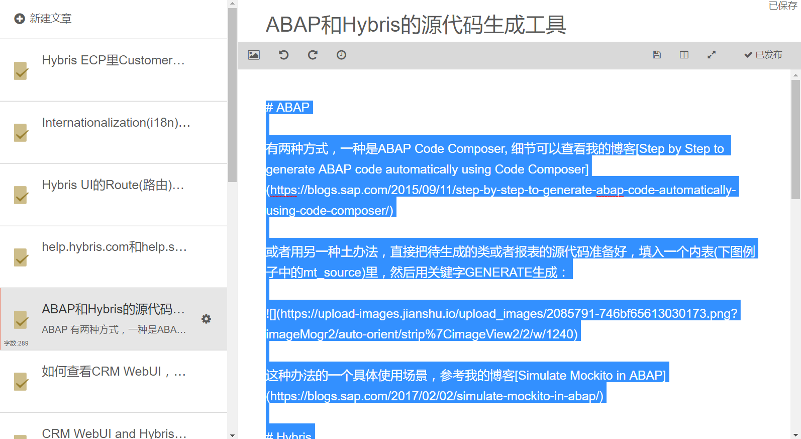Click the note icon for Internationalization(i18n)
801x439 pixels.
click(21, 133)
